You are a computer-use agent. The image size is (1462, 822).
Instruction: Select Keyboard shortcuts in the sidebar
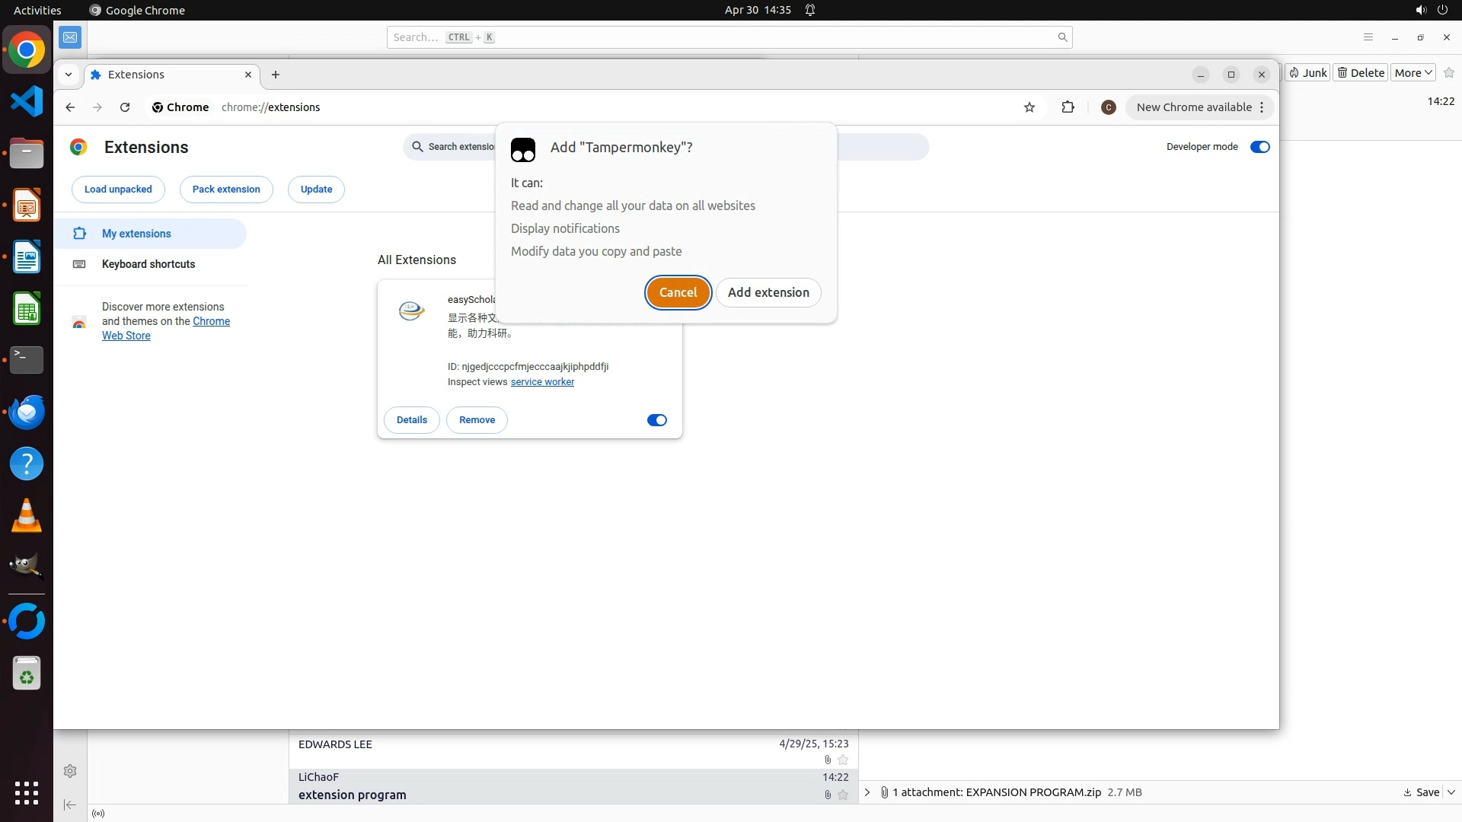pos(148,264)
